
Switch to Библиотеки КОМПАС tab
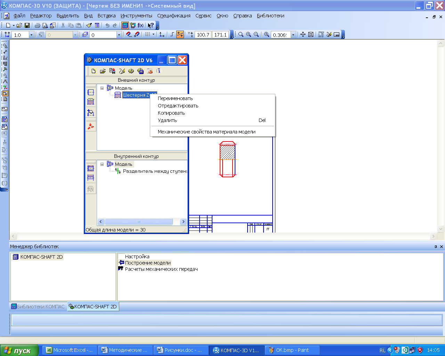click(38, 307)
